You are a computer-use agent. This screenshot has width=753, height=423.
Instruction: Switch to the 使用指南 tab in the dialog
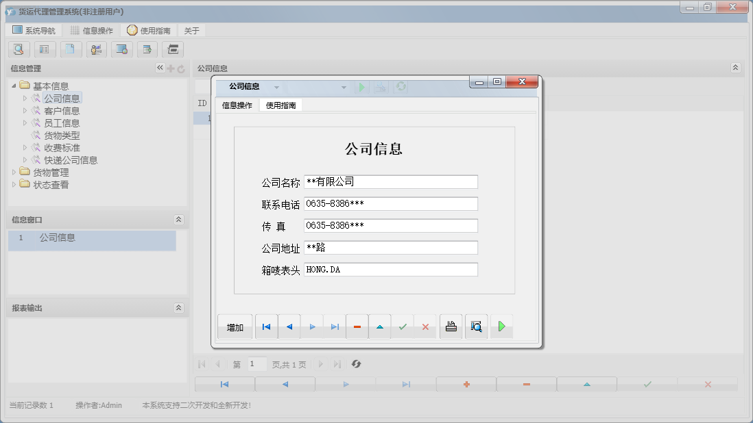pos(280,106)
